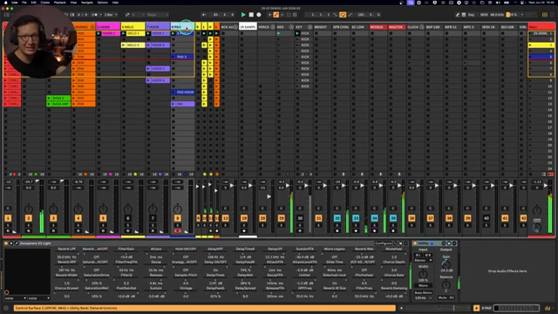Open the Help menu
The image size is (558, 314).
pos(115,3)
